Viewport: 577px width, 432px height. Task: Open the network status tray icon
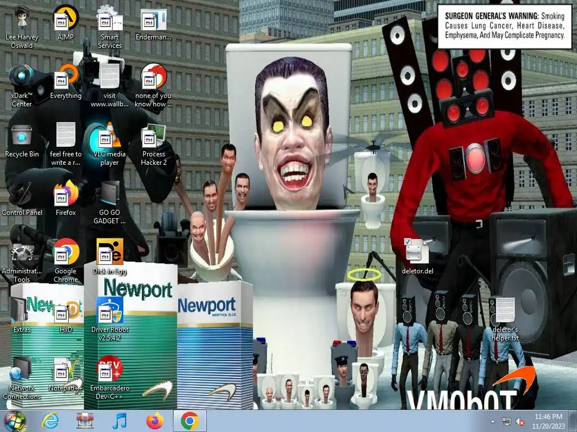tap(507, 422)
